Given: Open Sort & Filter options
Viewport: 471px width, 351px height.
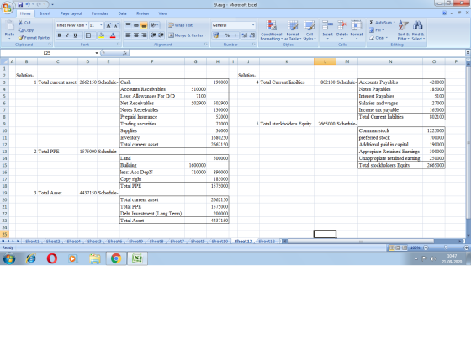Looking at the screenshot, I should click(403, 30).
